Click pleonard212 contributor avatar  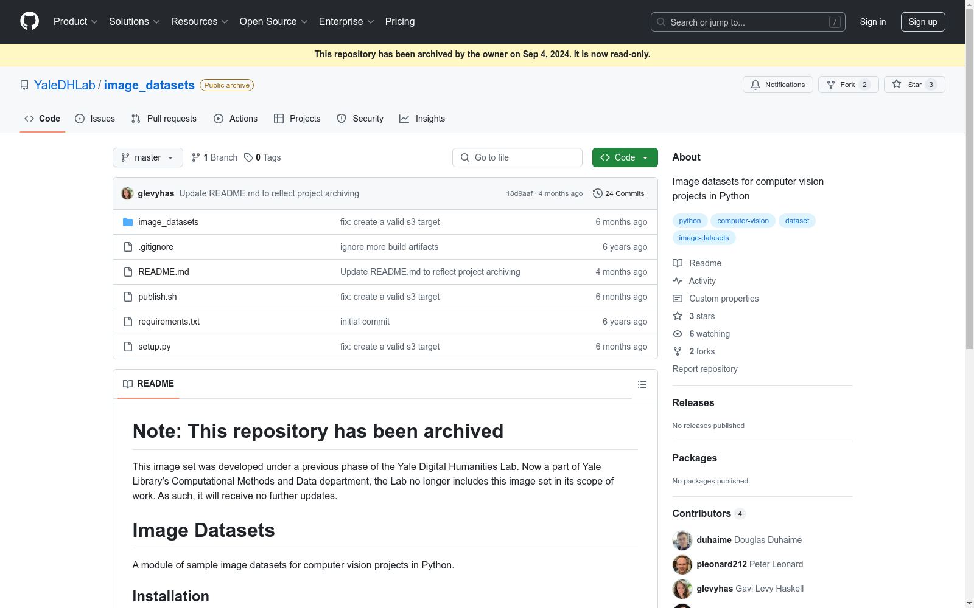[x=682, y=564]
